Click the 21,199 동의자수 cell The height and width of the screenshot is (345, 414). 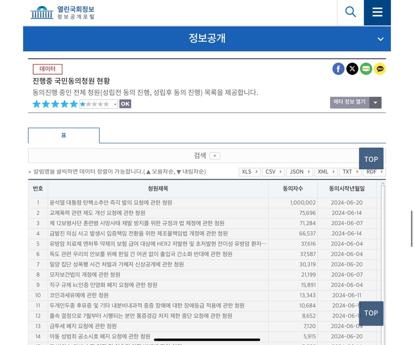click(293, 275)
